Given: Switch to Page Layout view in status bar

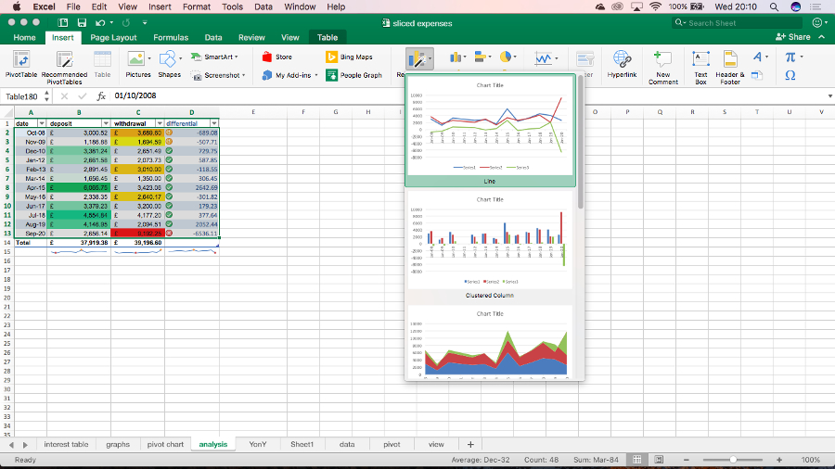Looking at the screenshot, I should click(x=659, y=460).
